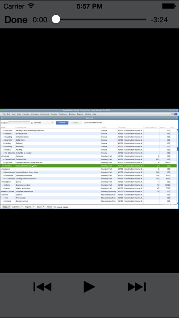Click the Attach button
179x318 pixels.
tap(50, 207)
